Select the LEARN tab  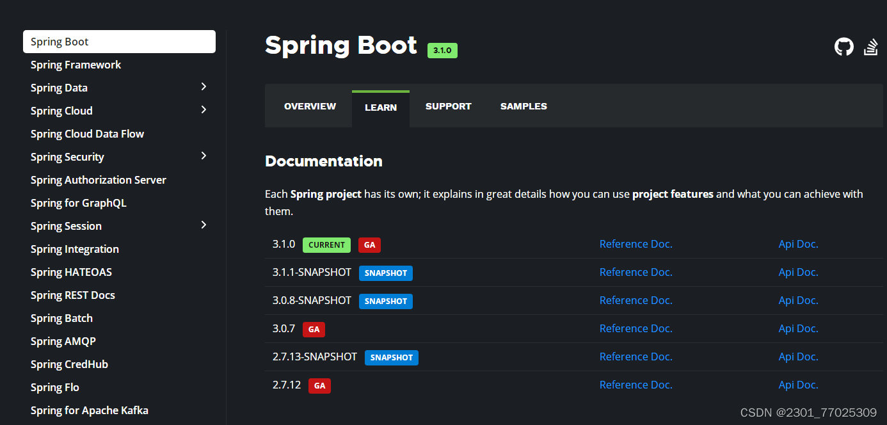click(381, 108)
